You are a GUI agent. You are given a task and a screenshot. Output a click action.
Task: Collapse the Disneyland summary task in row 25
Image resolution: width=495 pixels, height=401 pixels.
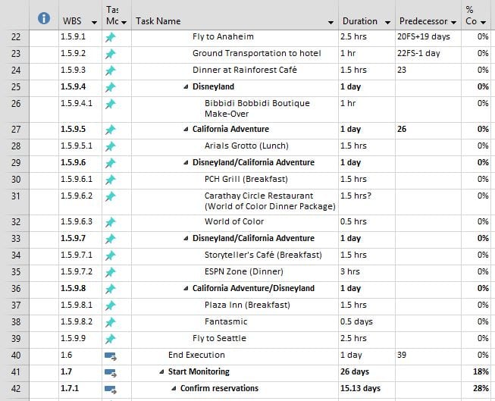click(186, 87)
